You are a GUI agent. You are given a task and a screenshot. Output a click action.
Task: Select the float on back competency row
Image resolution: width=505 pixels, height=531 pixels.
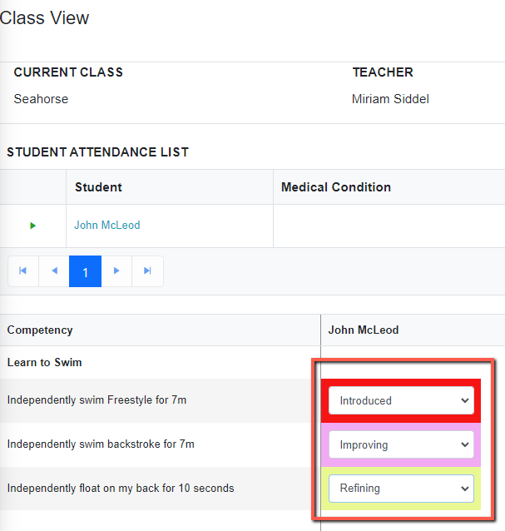pos(120,488)
